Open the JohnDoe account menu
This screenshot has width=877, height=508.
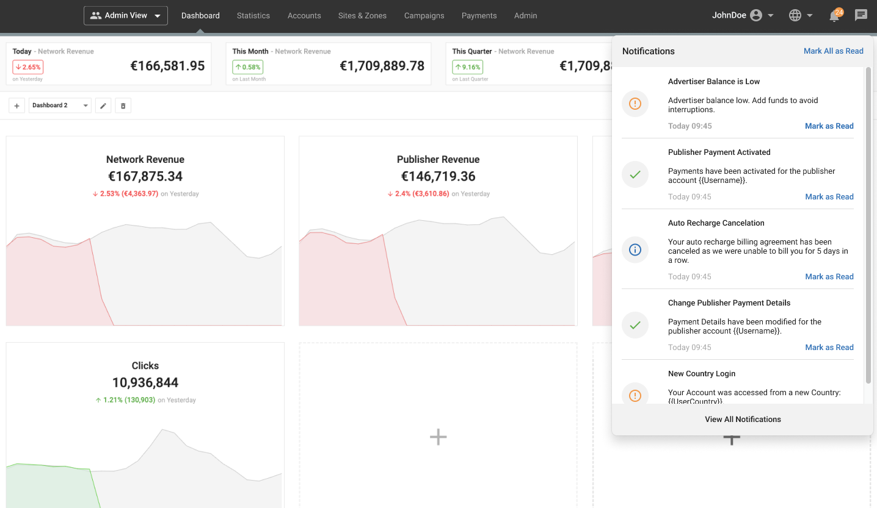point(743,16)
